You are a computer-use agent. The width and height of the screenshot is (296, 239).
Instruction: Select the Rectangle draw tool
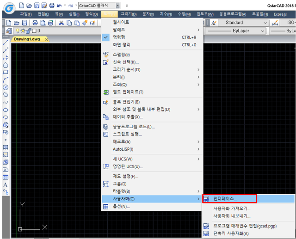[6, 72]
